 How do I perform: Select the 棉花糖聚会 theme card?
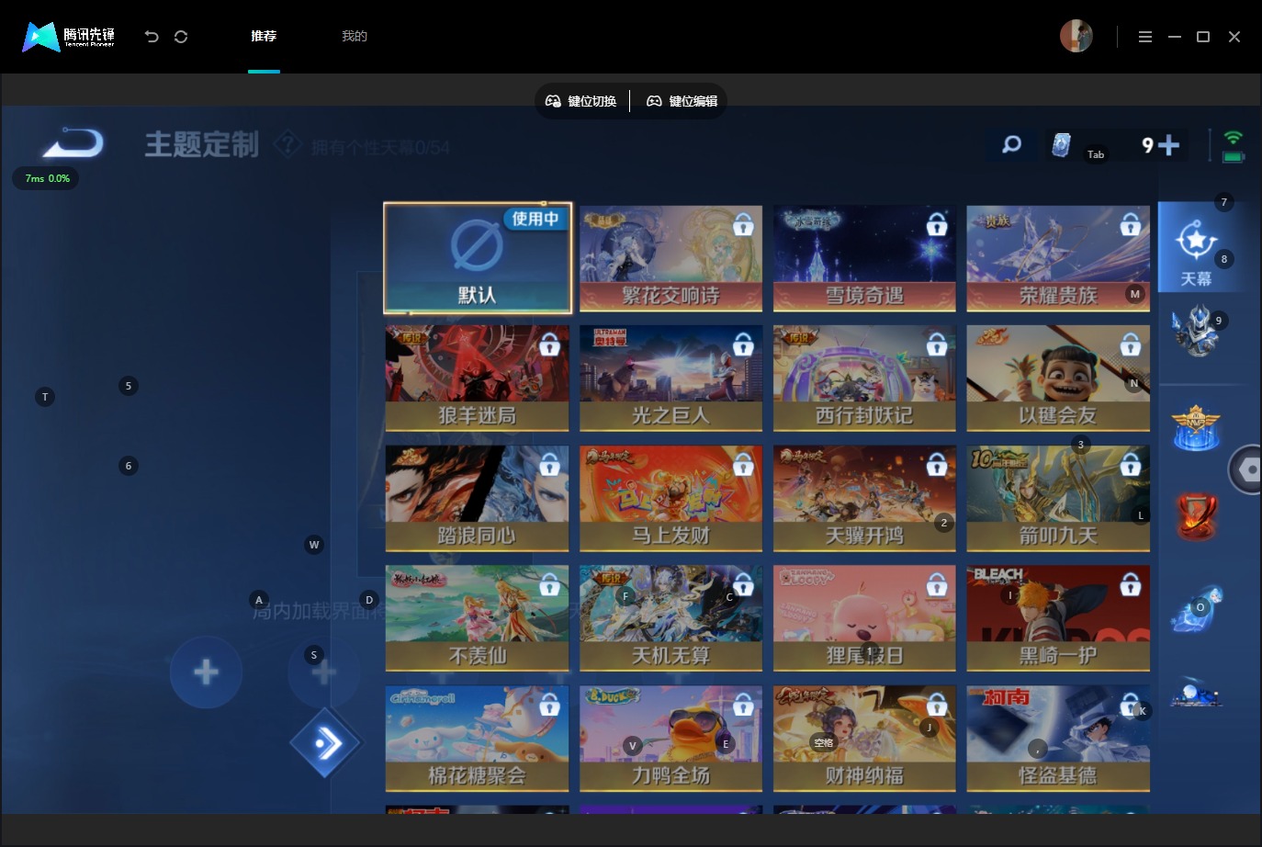tap(478, 739)
